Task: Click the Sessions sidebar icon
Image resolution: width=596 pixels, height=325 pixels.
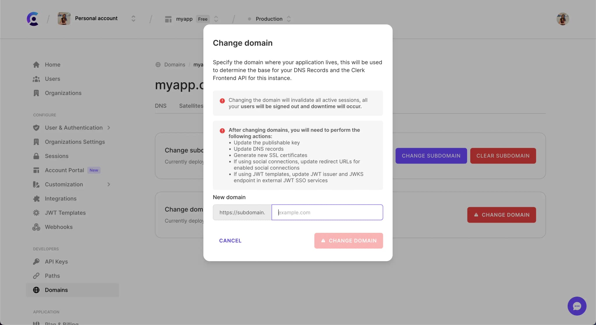Action: [x=36, y=156]
